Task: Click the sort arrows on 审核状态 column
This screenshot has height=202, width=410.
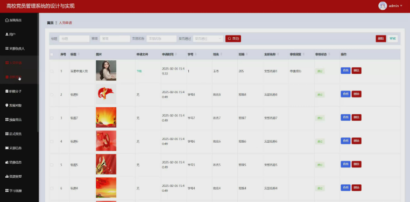Action: point(329,54)
